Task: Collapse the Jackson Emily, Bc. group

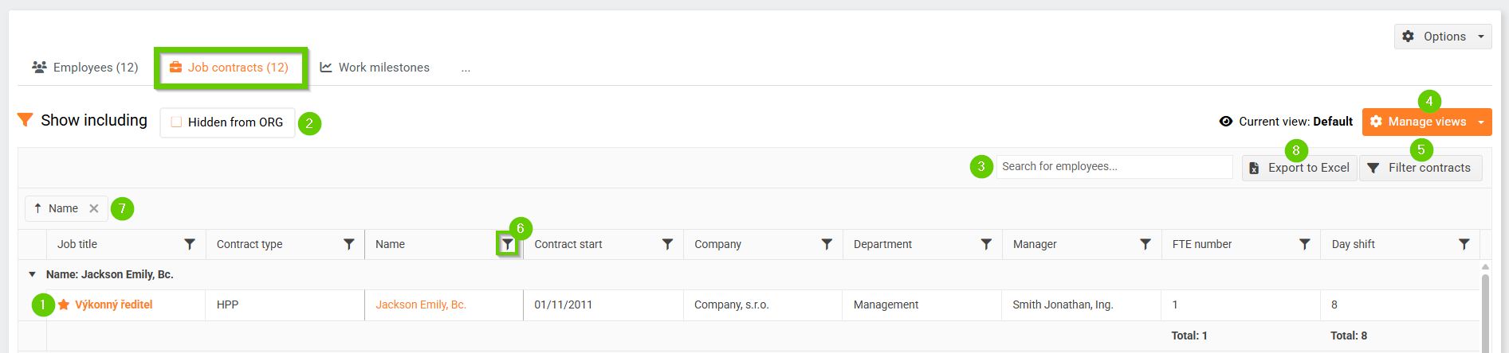Action: [33, 274]
